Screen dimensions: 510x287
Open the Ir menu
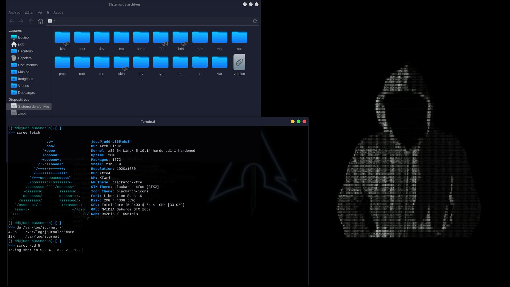(x=48, y=12)
